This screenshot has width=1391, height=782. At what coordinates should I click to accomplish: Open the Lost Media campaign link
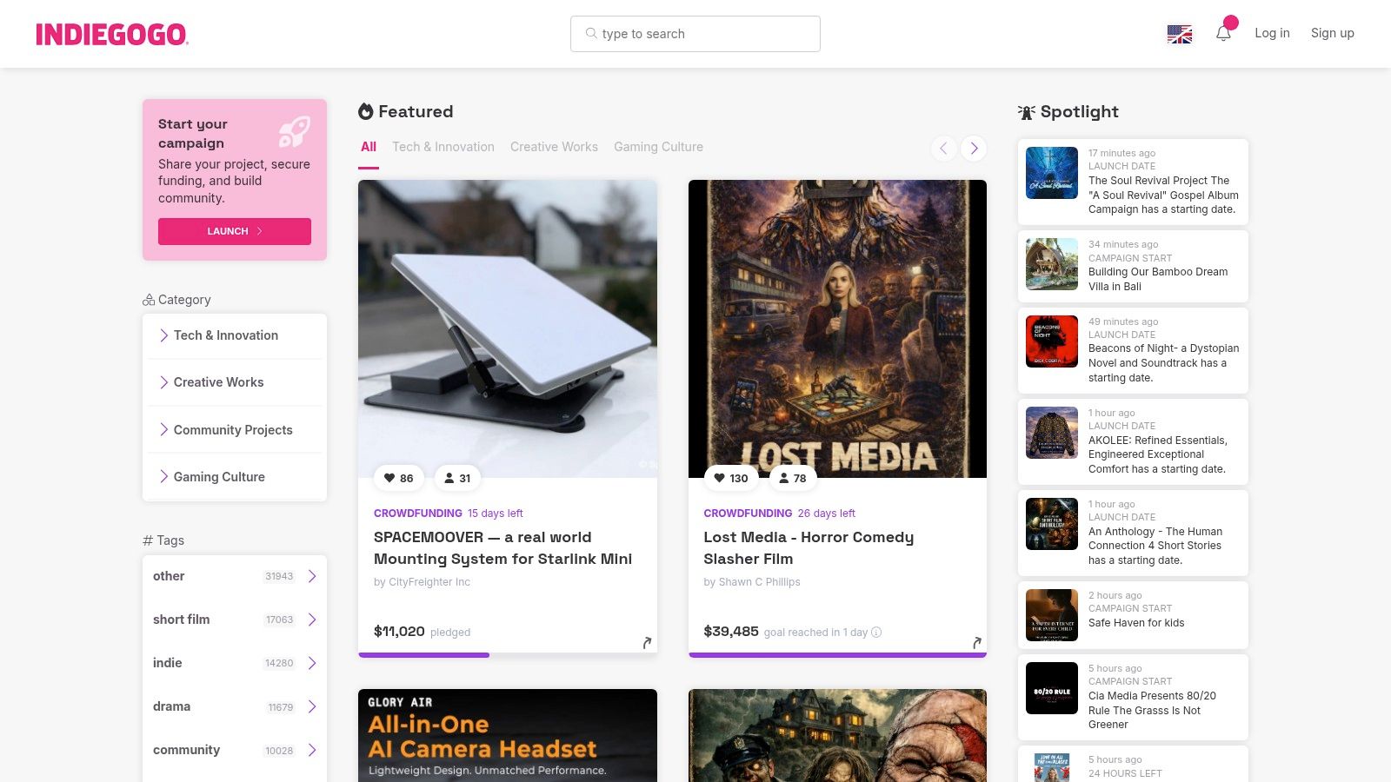point(809,548)
